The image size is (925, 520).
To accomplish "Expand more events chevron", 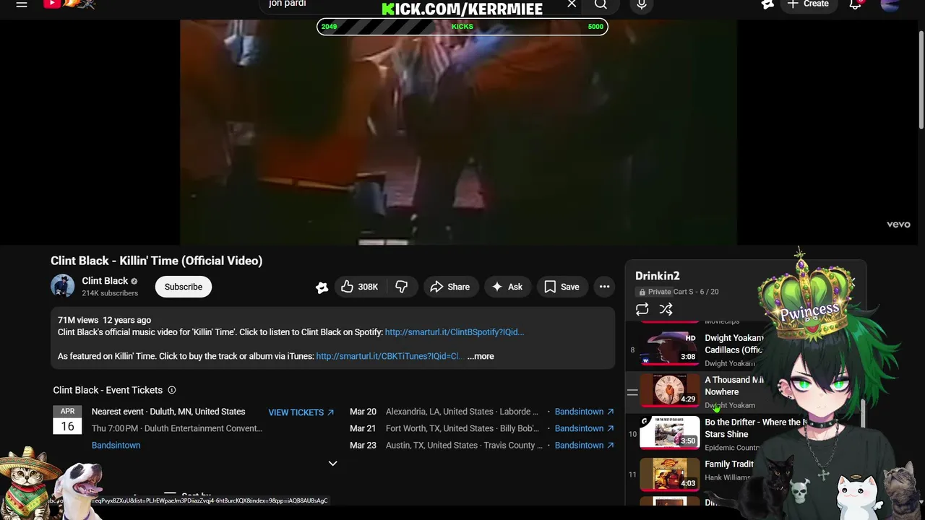I will (333, 463).
